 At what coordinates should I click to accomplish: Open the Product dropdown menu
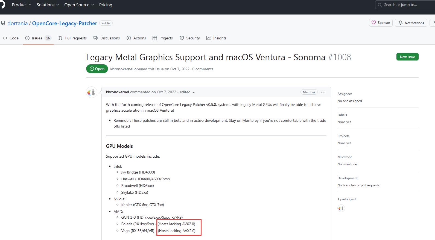[x=22, y=5]
